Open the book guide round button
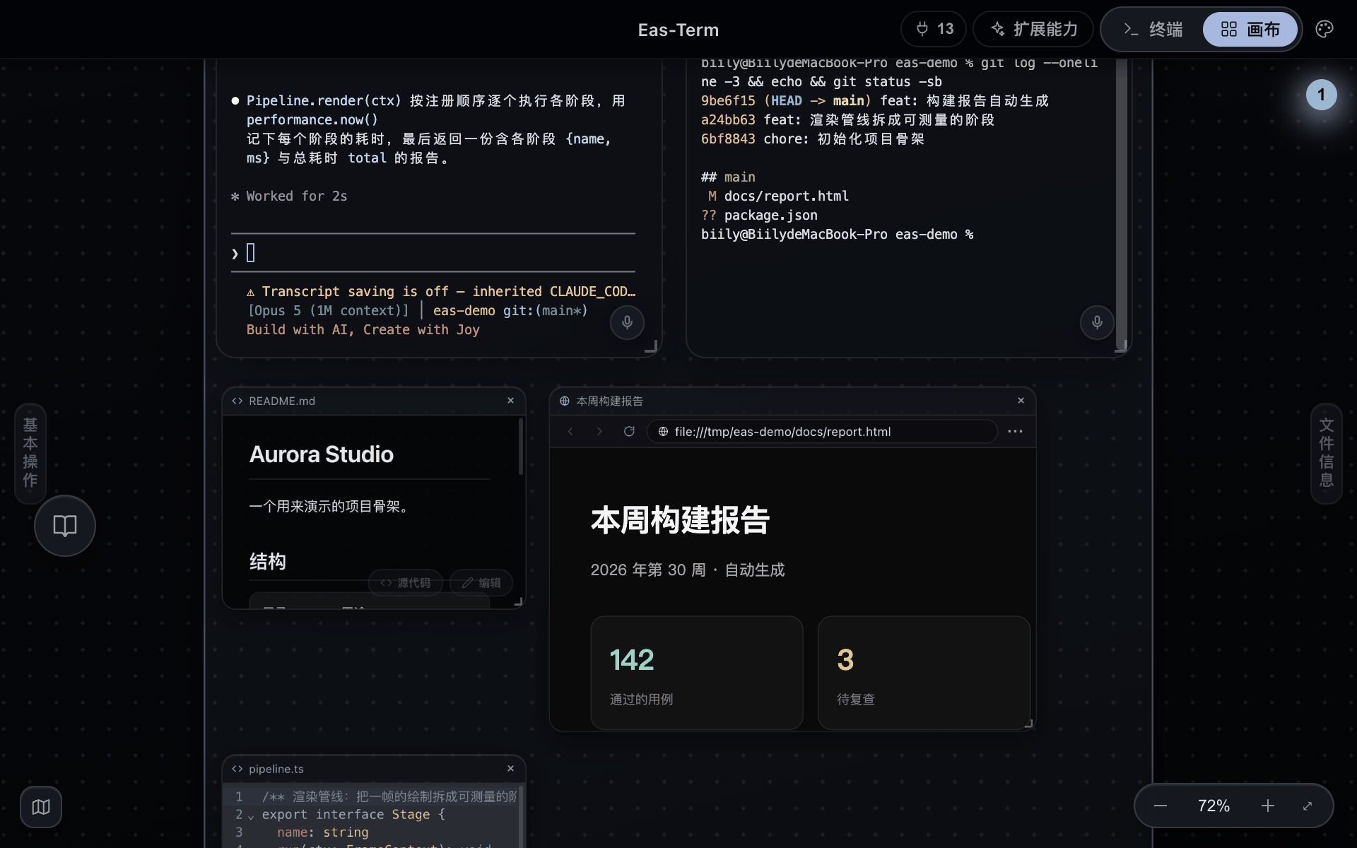The image size is (1357, 848). [65, 526]
